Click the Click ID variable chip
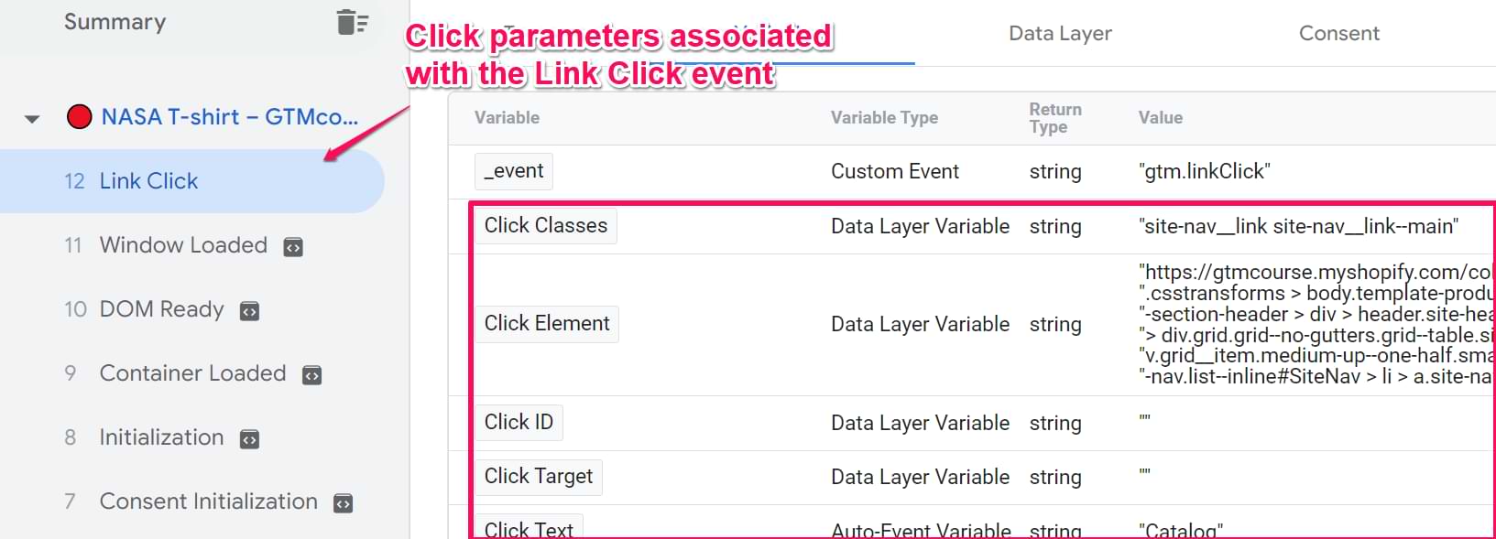Image resolution: width=1496 pixels, height=539 pixels. point(519,423)
